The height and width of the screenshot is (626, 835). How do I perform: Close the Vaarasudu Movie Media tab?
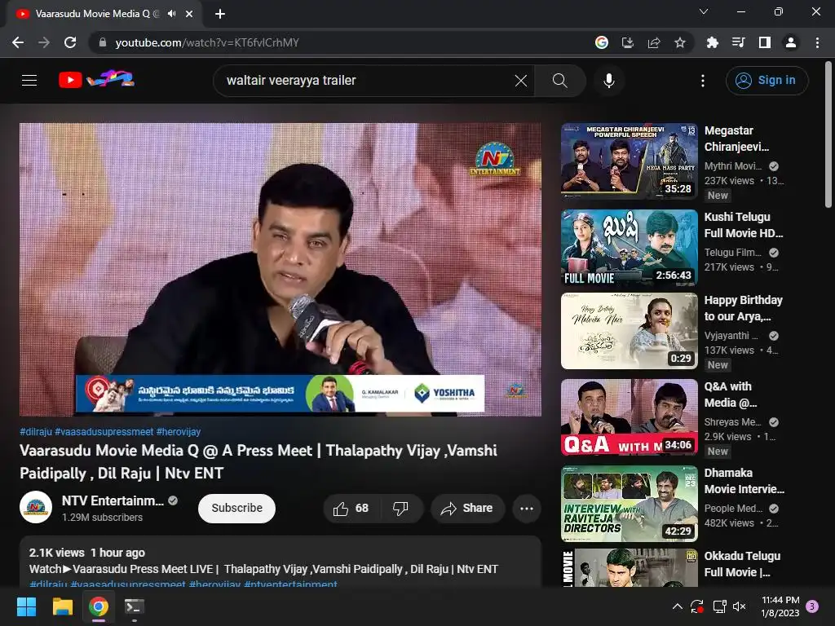point(189,14)
